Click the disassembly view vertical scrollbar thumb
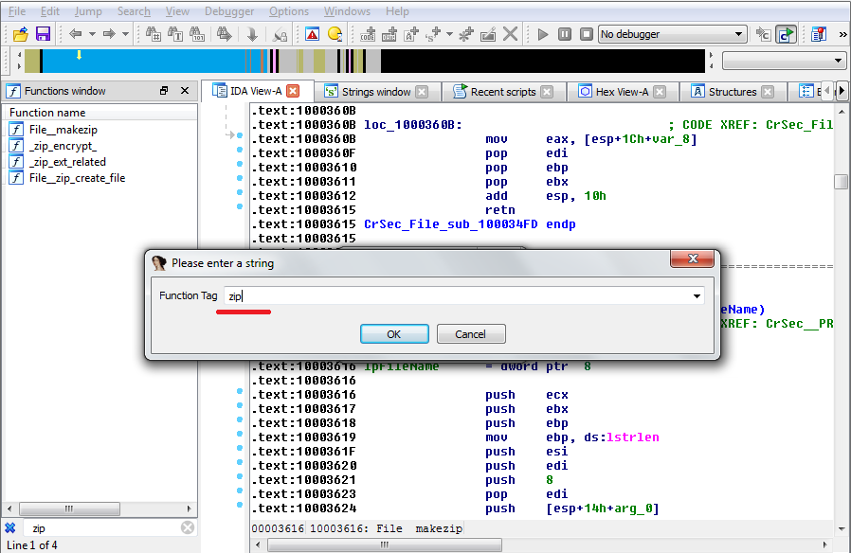 (x=841, y=182)
